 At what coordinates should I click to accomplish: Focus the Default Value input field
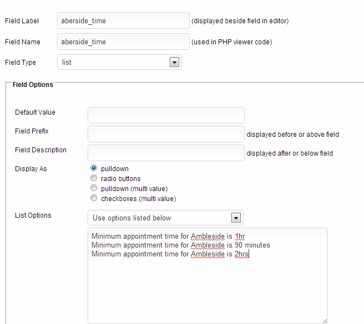pyautogui.click(x=166, y=115)
